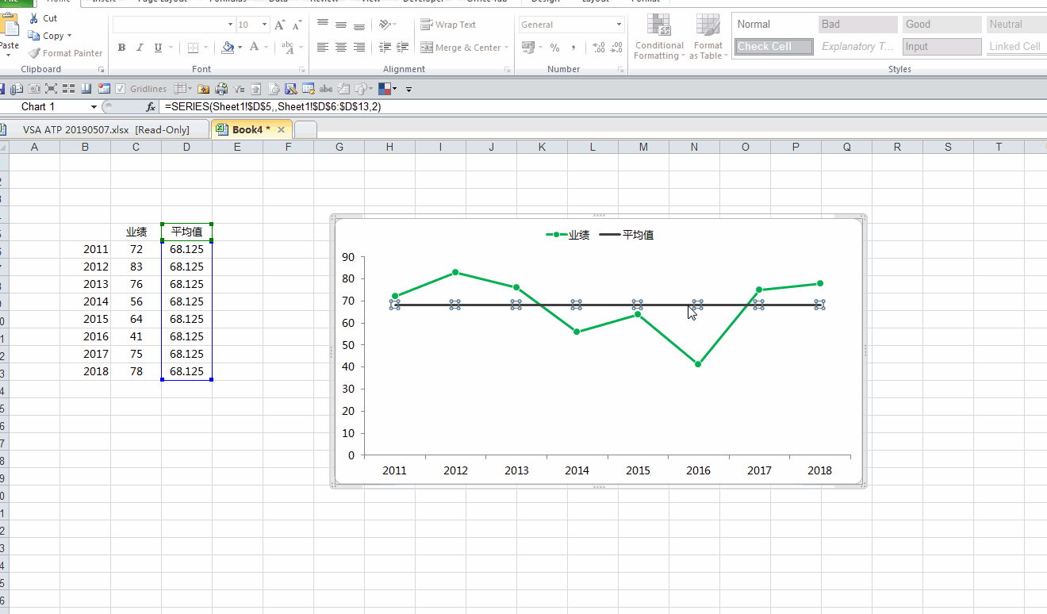The image size is (1047, 614).
Task: Select the 业绩 data point for 2012 in chart
Action: pyautogui.click(x=455, y=272)
